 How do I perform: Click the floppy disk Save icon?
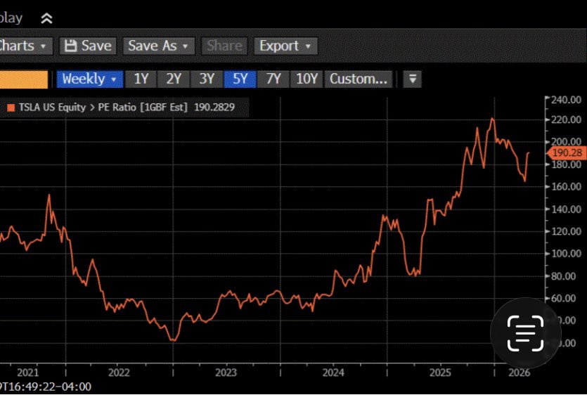[x=70, y=46]
